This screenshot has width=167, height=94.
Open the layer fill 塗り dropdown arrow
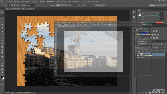click(165, 51)
